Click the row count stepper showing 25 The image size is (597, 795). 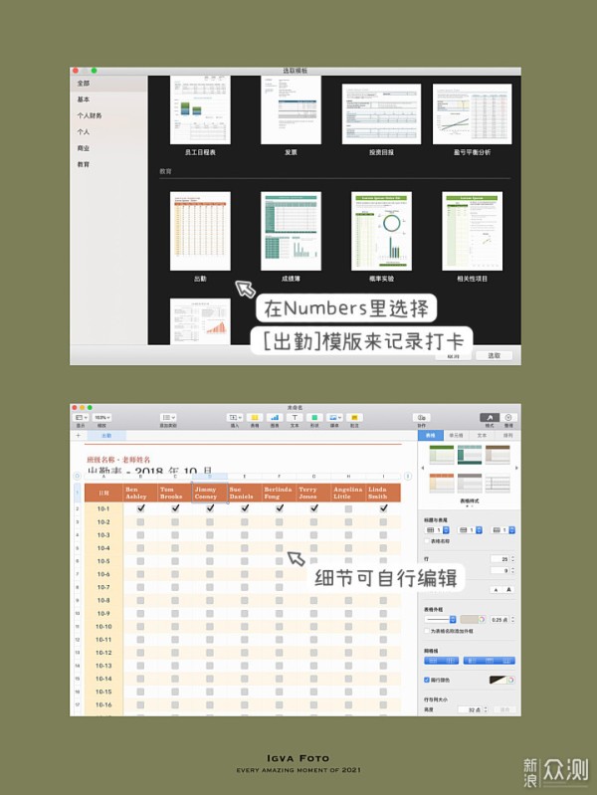[x=512, y=559]
